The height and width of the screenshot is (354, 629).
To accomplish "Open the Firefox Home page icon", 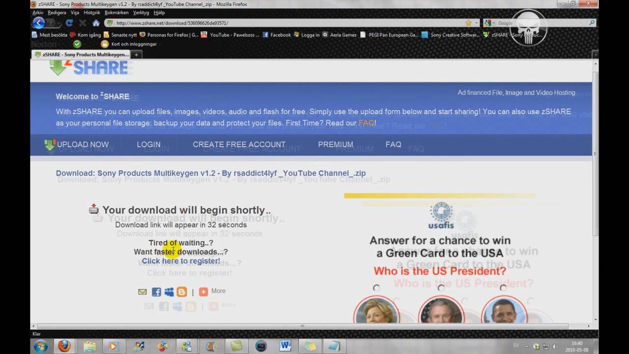I will [96, 23].
